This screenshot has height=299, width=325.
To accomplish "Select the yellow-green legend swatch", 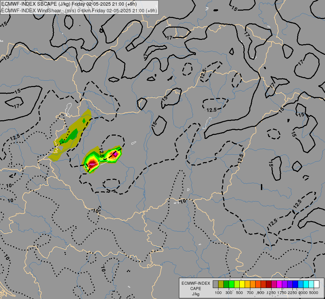I will click(x=237, y=284).
